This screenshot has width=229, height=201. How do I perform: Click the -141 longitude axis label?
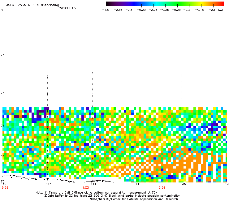coord(137,184)
